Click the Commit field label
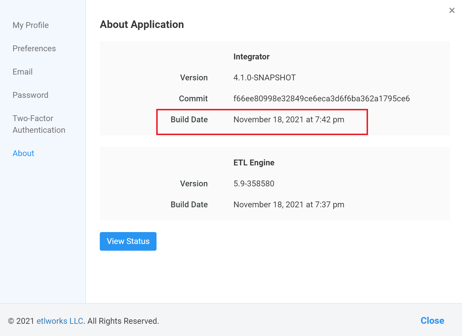Viewport: 462px width, 336px height. coord(193,99)
